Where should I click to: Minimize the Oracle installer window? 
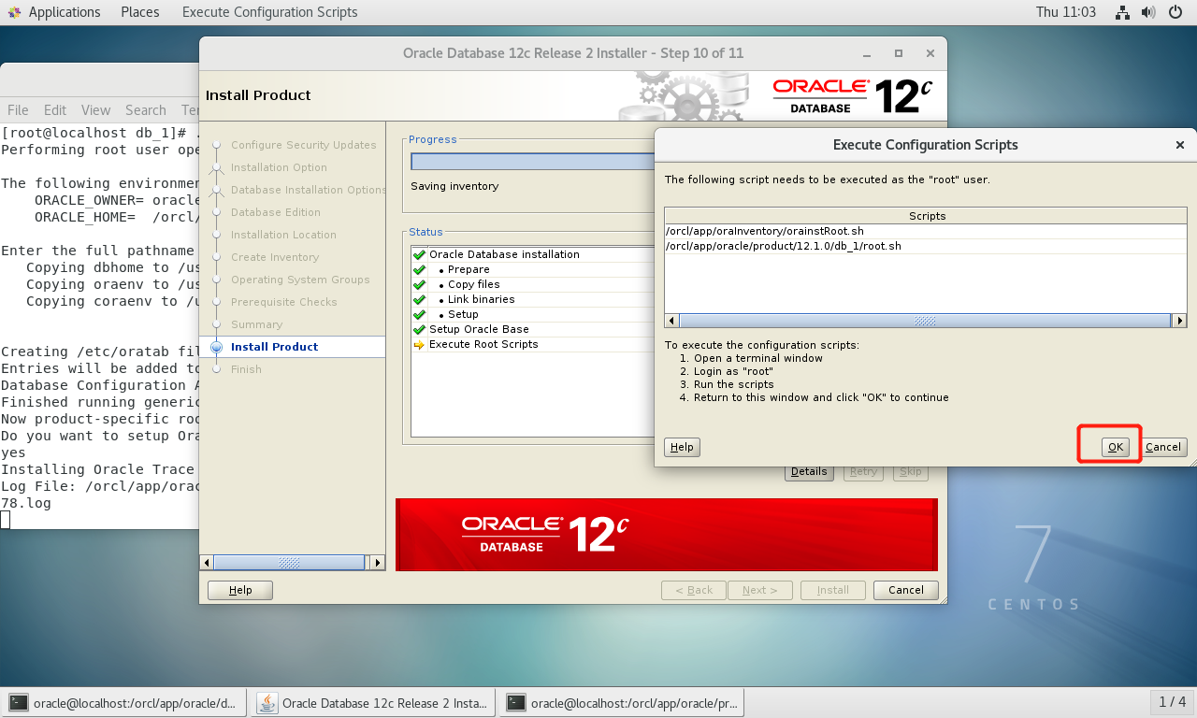coord(868,53)
